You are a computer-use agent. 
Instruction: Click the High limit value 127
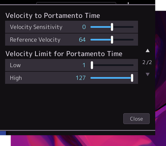(81, 78)
